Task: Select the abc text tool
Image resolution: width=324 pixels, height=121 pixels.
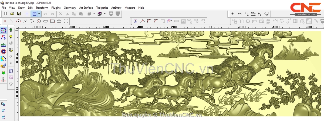Action: coord(4,44)
